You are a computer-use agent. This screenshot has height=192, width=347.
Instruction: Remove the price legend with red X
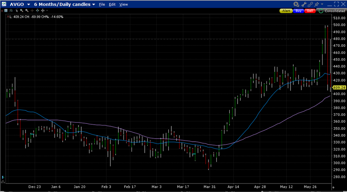tap(8, 17)
